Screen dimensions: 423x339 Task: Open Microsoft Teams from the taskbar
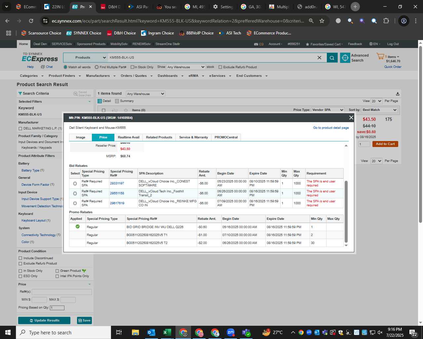[246, 332]
